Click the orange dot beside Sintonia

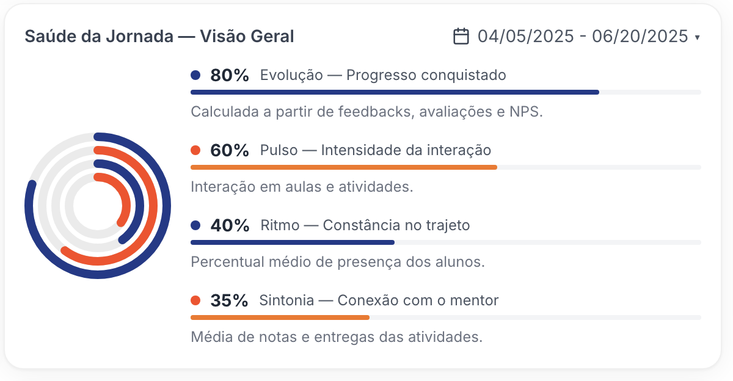pyautogui.click(x=196, y=300)
